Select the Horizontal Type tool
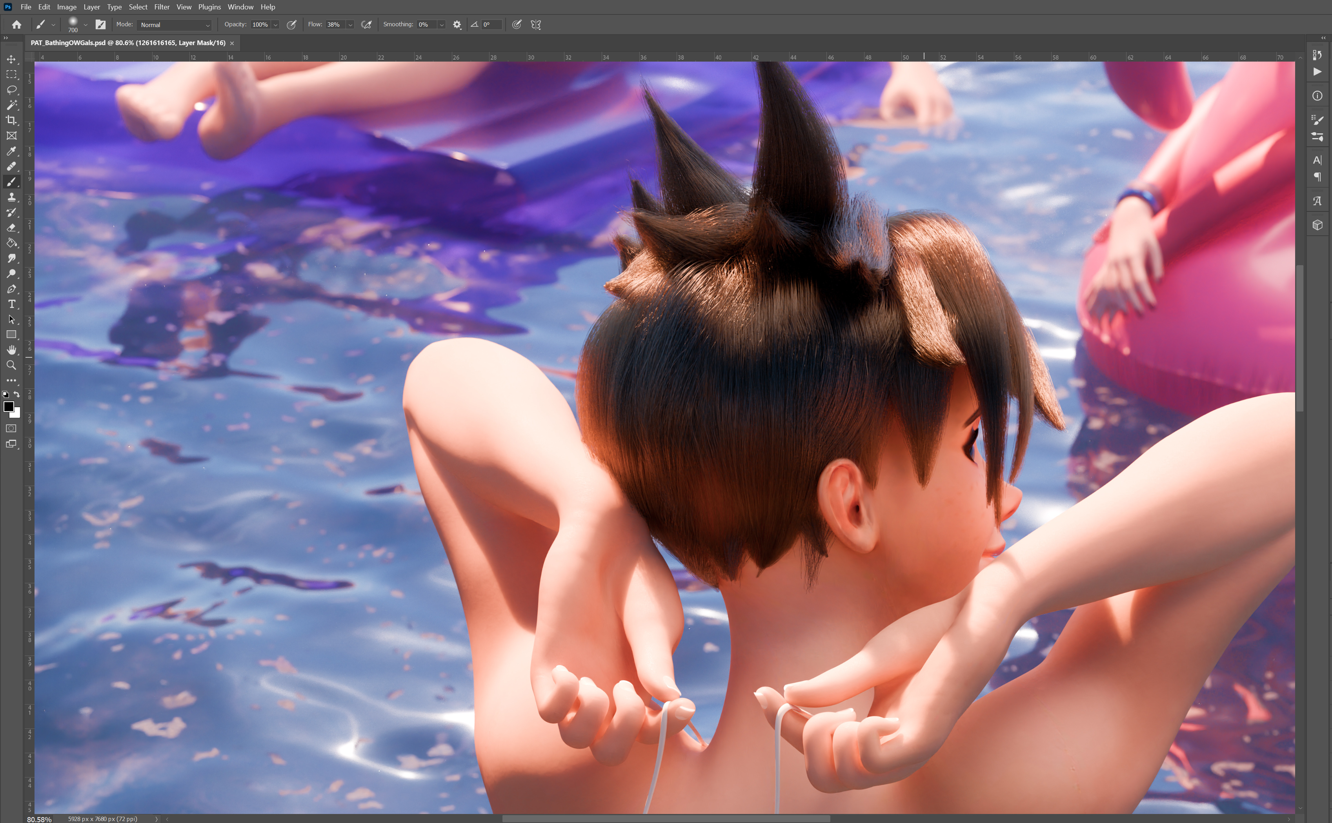The width and height of the screenshot is (1332, 823). 11,304
